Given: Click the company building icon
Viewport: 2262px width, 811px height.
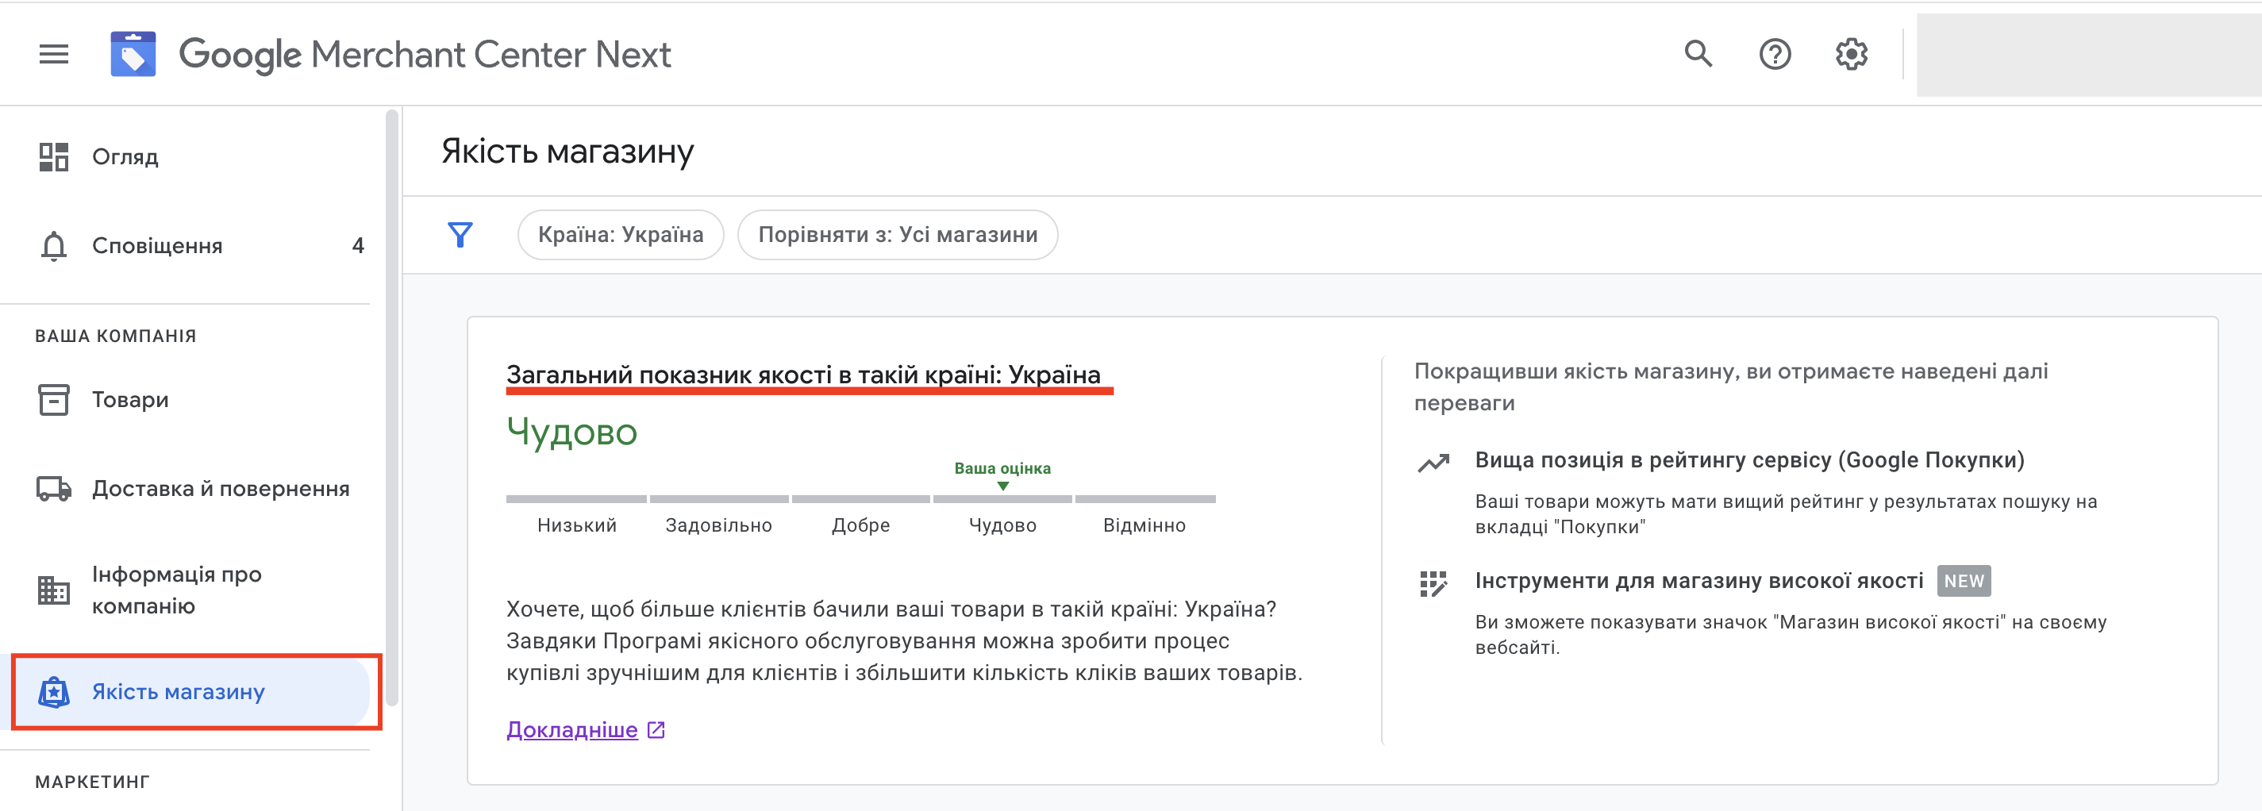Looking at the screenshot, I should (53, 590).
